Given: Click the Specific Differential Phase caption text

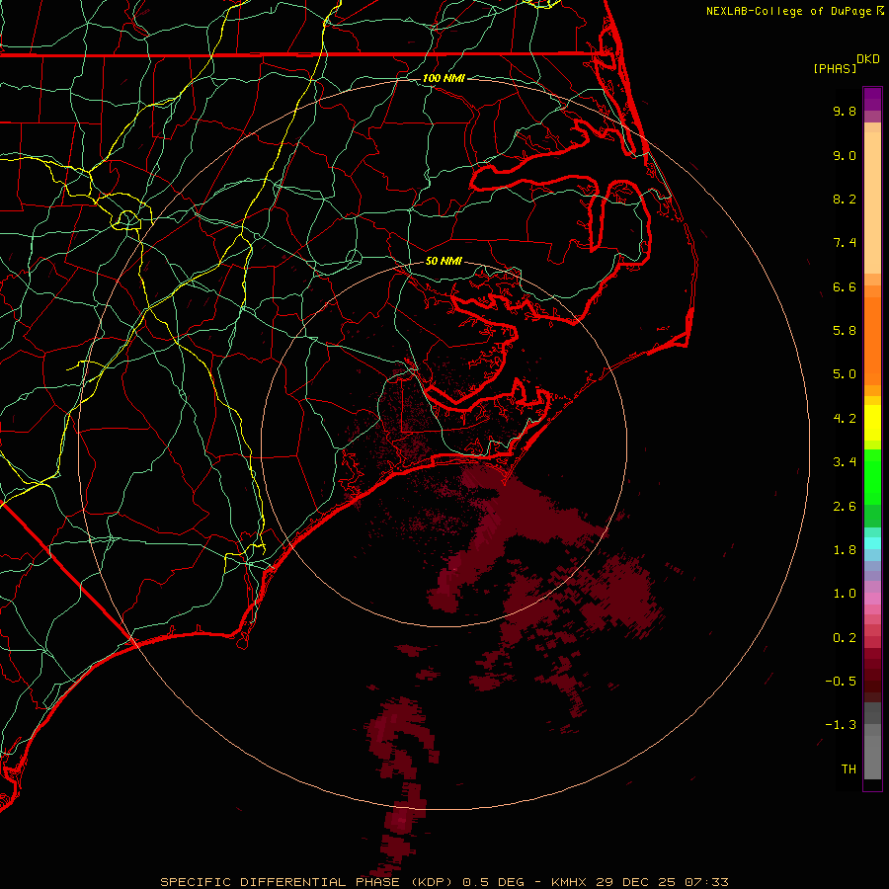Looking at the screenshot, I should pyautogui.click(x=444, y=882).
